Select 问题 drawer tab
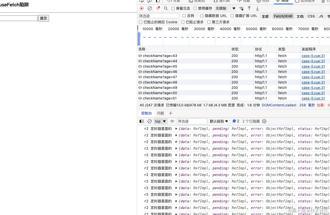Image resolution: width=330 pixels, height=215 pixels. pos(160,113)
